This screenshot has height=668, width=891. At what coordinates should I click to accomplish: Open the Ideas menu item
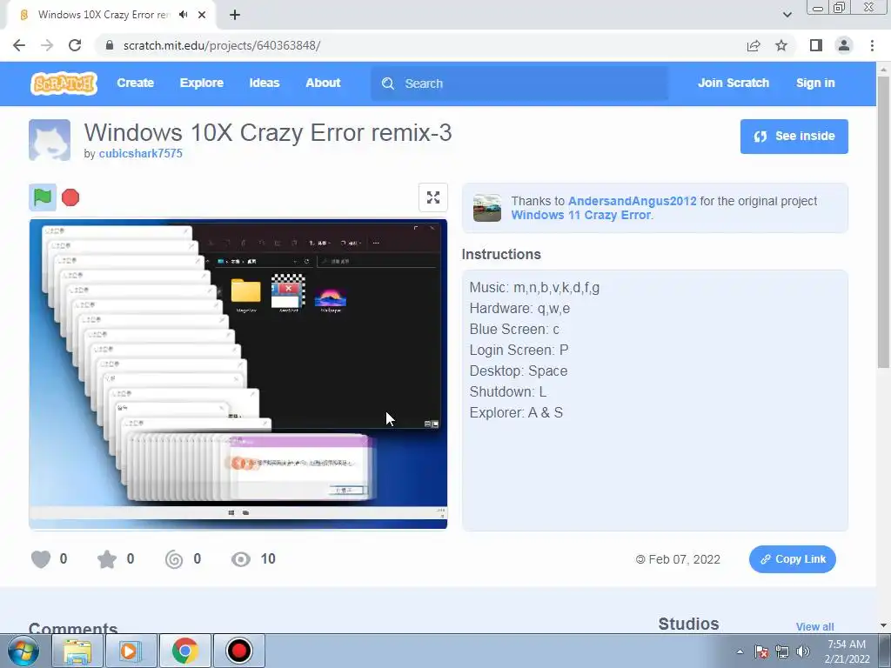pos(265,83)
